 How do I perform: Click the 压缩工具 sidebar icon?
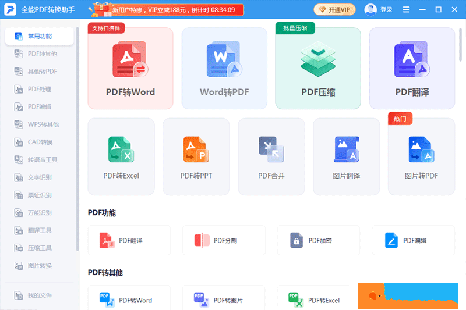point(19,248)
